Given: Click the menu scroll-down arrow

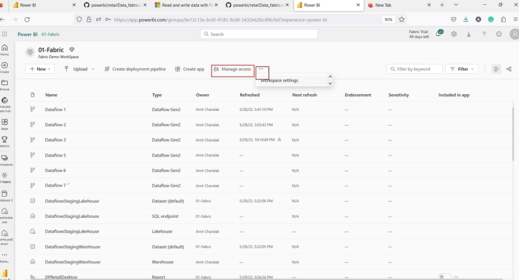Looking at the screenshot, I should (330, 83).
